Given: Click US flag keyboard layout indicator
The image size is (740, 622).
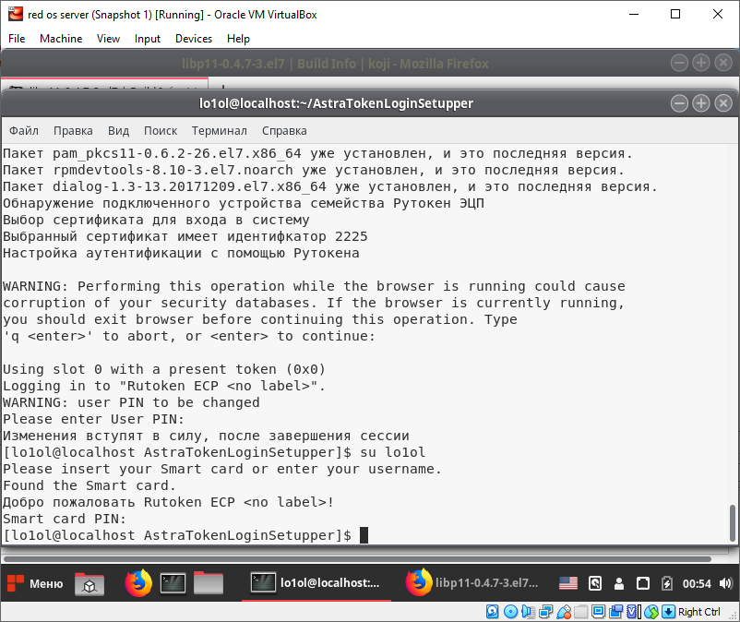Looking at the screenshot, I should [568, 584].
